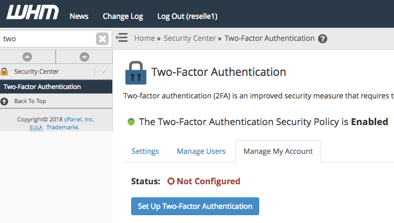This screenshot has height=223, width=394.
Task: Switch to the Manage Users tab
Action: 201,151
